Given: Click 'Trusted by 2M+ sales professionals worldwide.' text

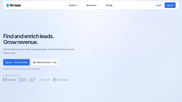Looking at the screenshot, I should (22, 69).
